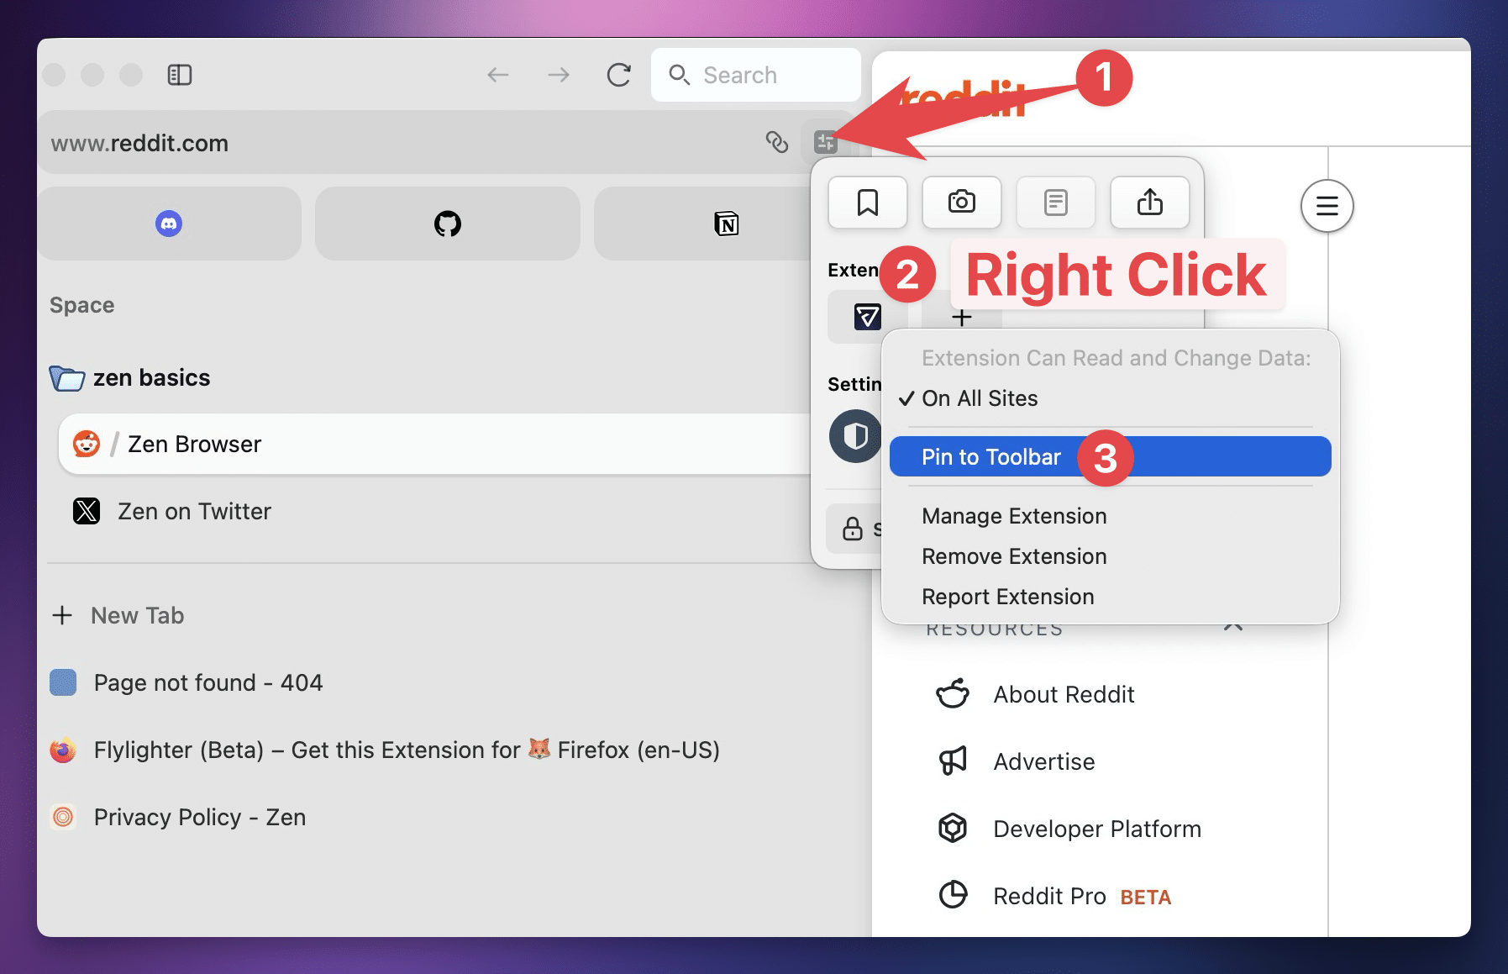Choose Remove Extension from context menu

[x=1014, y=556]
